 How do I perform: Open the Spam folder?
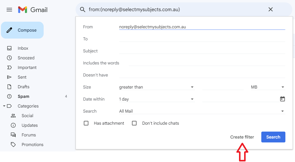[23, 96]
